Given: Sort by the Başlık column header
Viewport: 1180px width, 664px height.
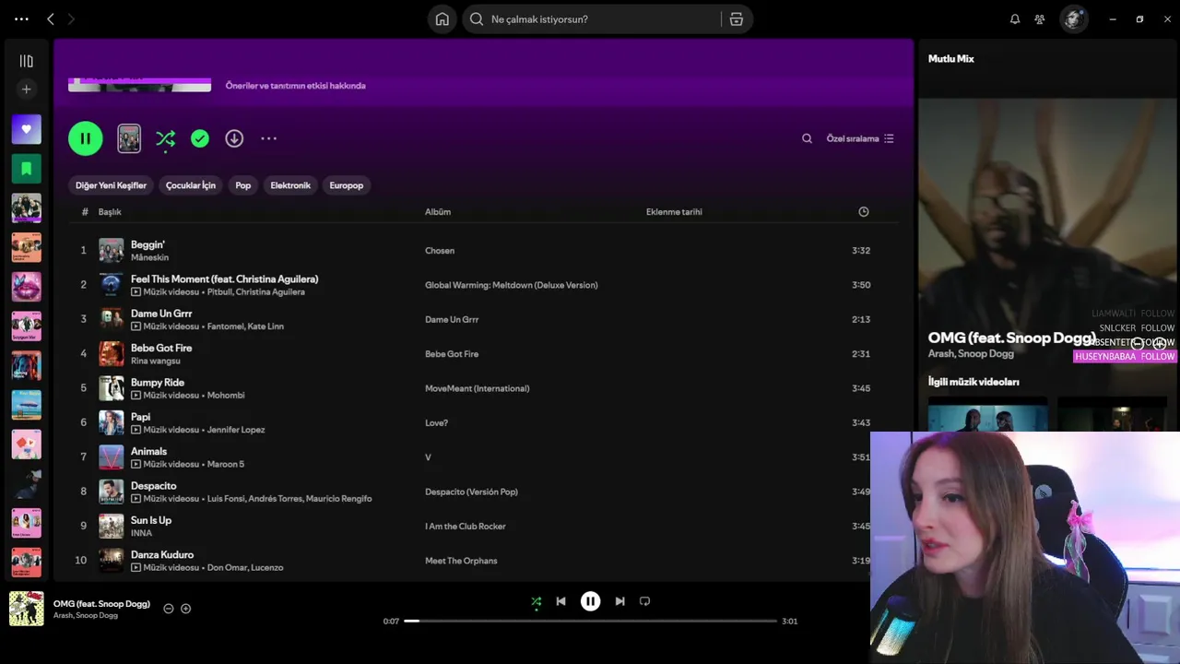Looking at the screenshot, I should pos(110,212).
